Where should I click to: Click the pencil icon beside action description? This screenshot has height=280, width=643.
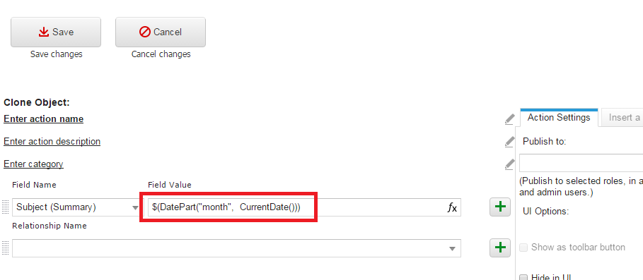[x=509, y=142]
